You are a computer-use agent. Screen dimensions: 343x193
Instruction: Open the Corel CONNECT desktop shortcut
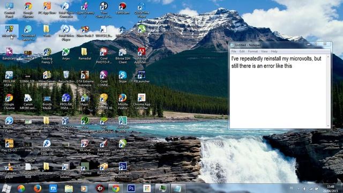[103, 79]
